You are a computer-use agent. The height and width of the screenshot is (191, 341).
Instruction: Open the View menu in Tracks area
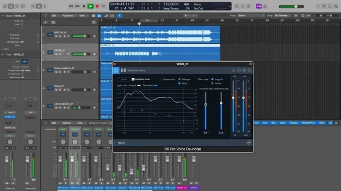83,16
